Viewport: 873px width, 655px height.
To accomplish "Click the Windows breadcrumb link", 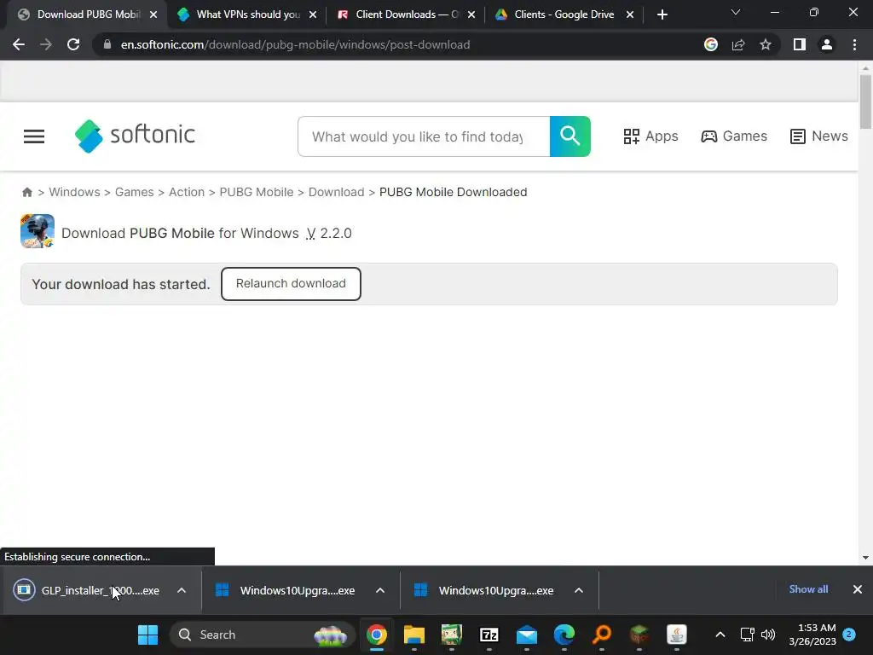I will [x=75, y=192].
